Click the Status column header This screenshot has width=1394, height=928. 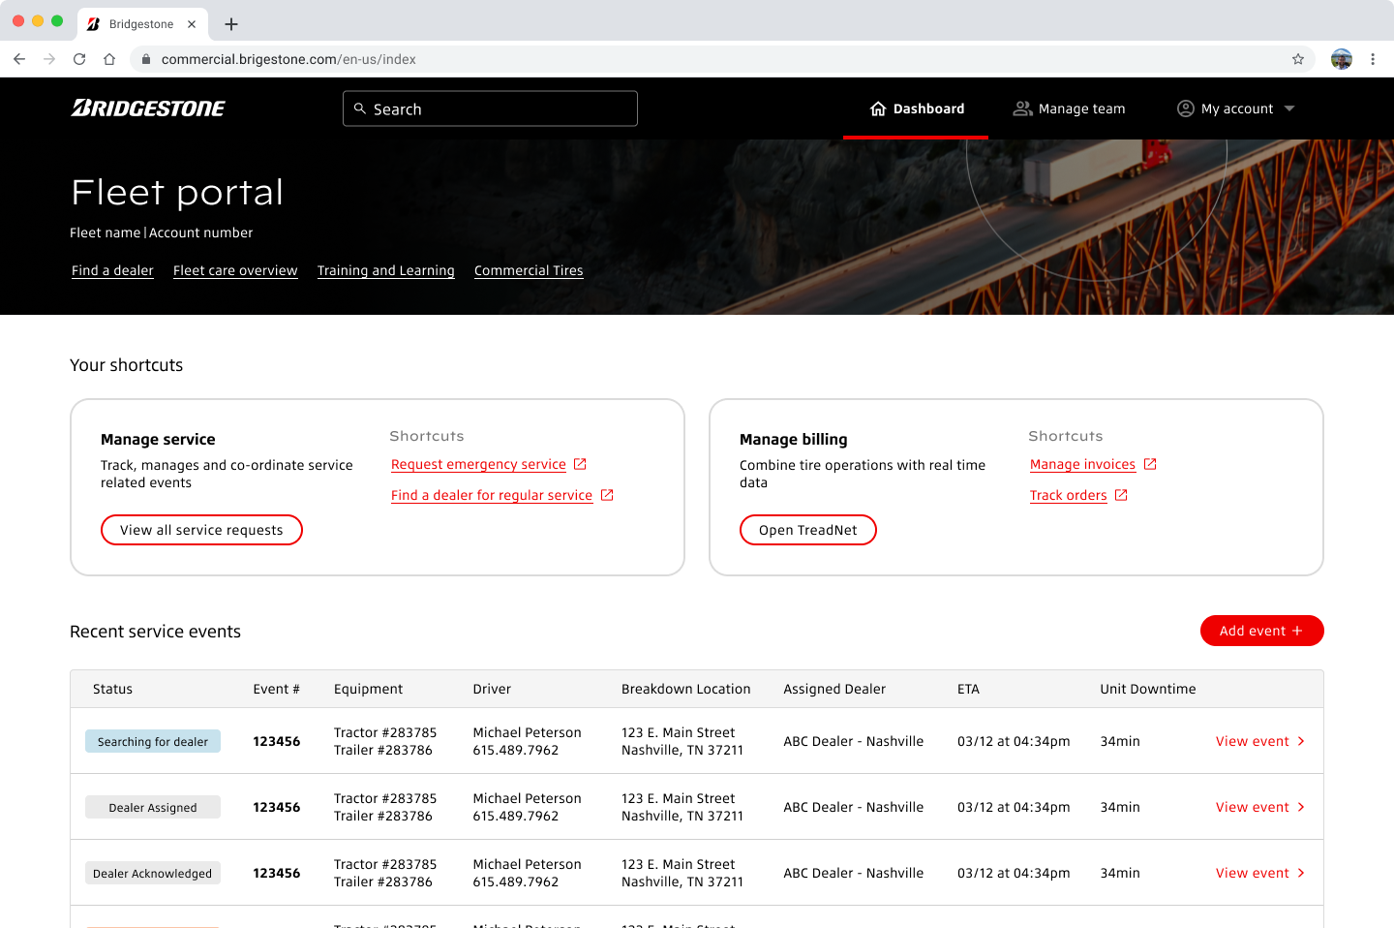coord(112,689)
